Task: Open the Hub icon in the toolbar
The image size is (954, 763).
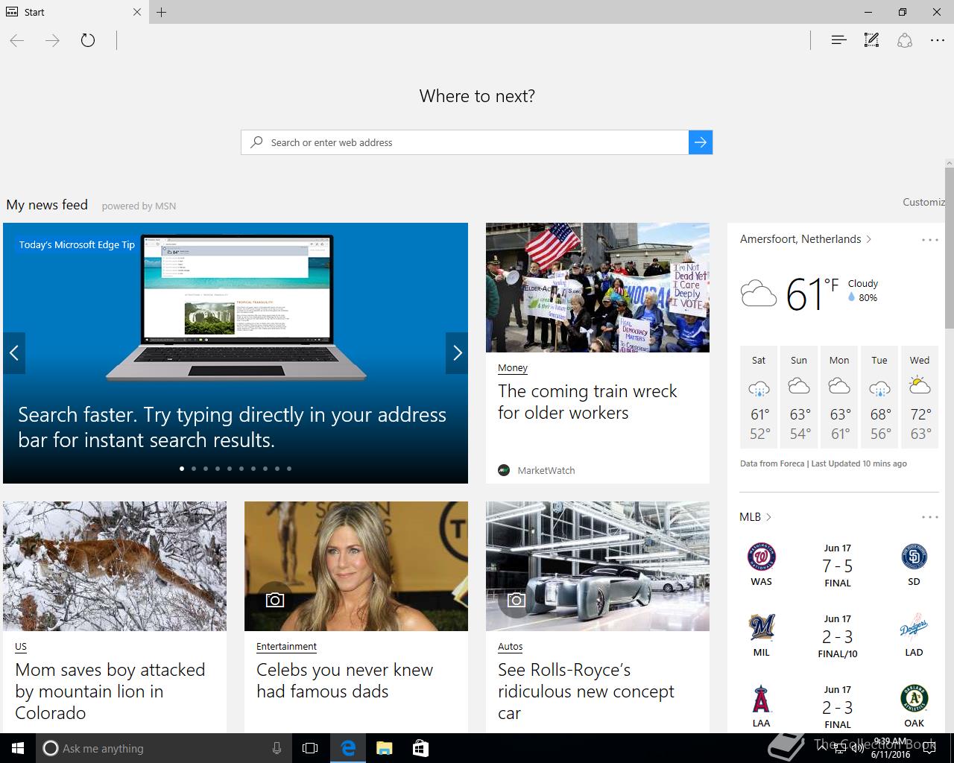Action: tap(838, 40)
